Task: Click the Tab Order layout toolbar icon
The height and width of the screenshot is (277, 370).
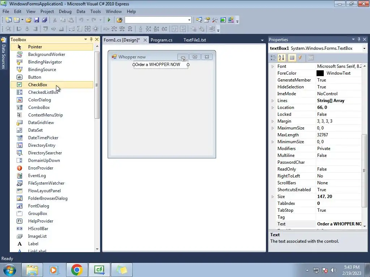Action: 212,29
